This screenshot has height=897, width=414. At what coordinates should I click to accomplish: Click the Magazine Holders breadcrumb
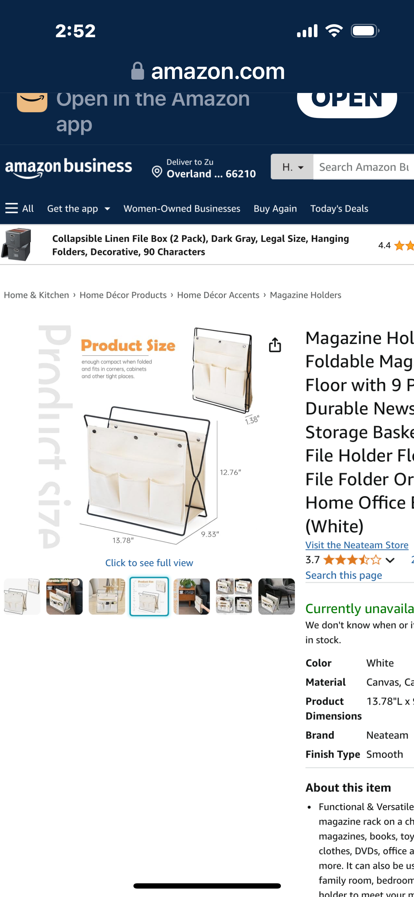305,295
